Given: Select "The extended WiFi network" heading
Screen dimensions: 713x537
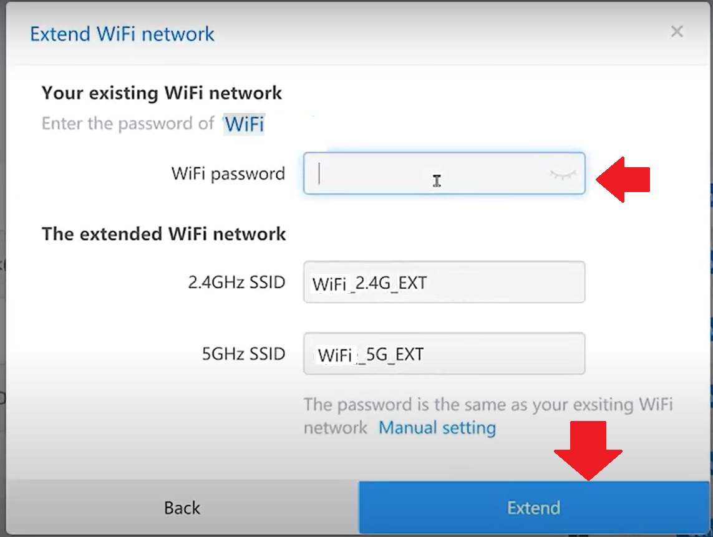Looking at the screenshot, I should pos(163,234).
